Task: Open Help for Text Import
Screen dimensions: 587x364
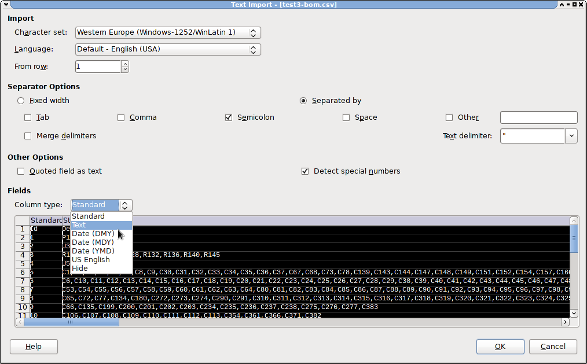Action: 34,347
